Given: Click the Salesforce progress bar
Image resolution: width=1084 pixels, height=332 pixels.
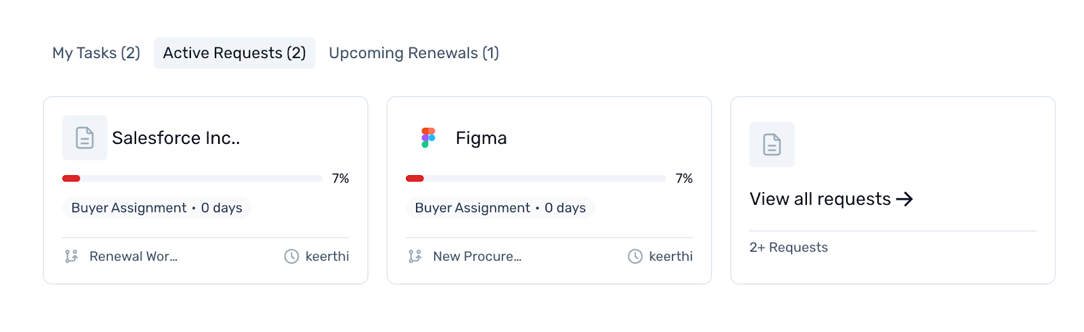Looking at the screenshot, I should 192,179.
